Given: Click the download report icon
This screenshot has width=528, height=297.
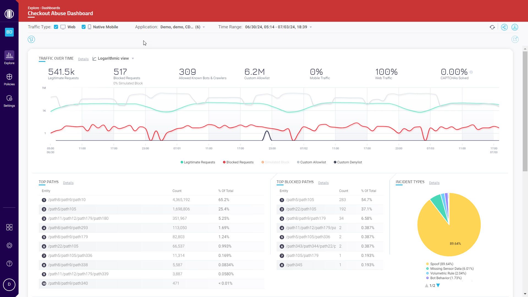Looking at the screenshot, I should tap(515, 27).
